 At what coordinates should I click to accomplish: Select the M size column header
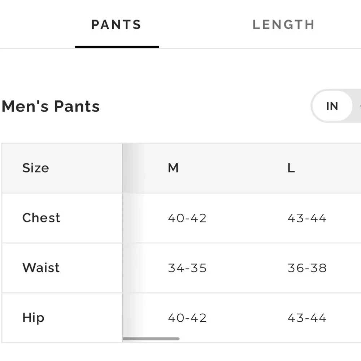(173, 168)
